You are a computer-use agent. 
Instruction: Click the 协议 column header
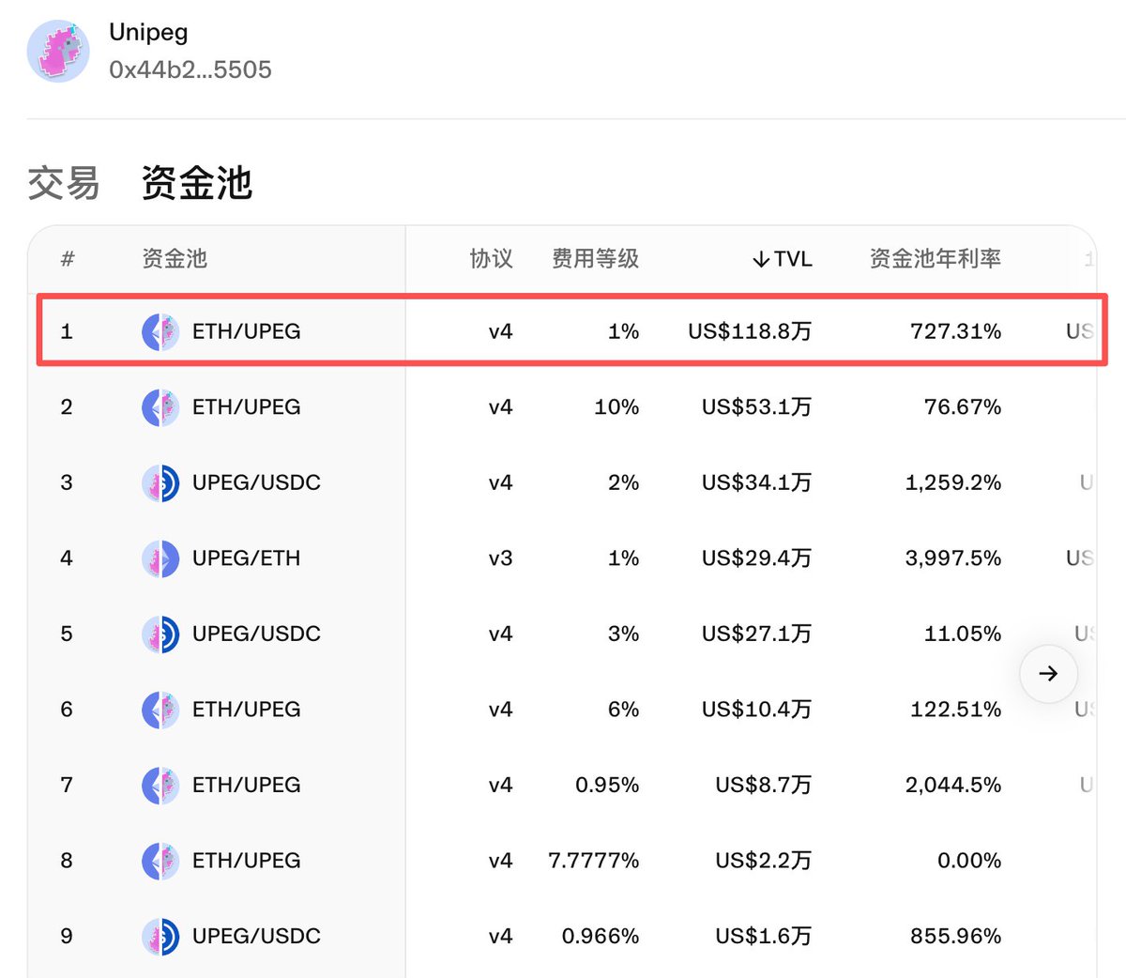[492, 259]
